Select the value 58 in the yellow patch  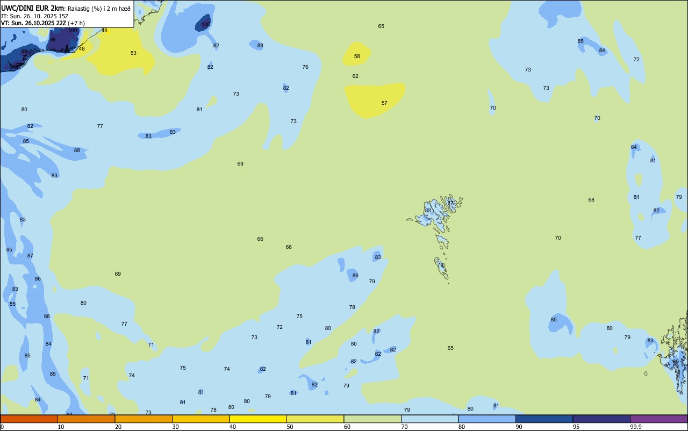[x=357, y=56]
